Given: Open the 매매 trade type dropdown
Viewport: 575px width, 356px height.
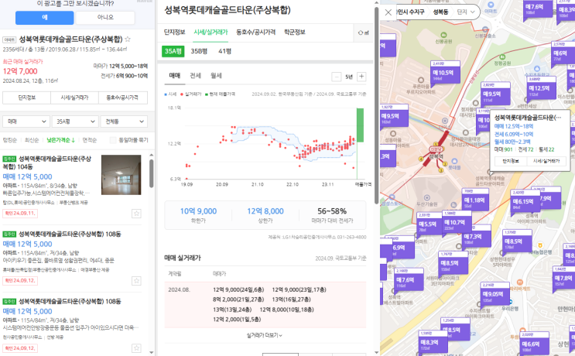Looking at the screenshot, I should coord(26,122).
